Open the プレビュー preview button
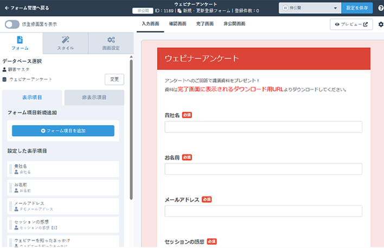Screen dimensions: 384x248 [x=351, y=24]
